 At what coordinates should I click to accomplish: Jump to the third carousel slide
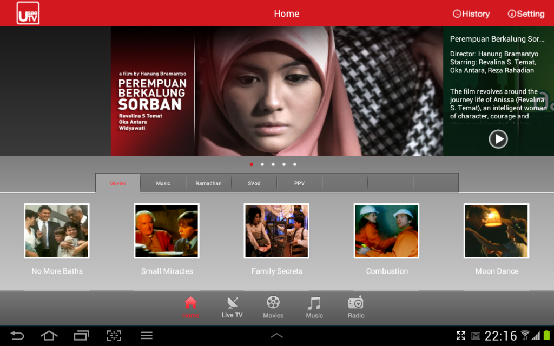[273, 164]
